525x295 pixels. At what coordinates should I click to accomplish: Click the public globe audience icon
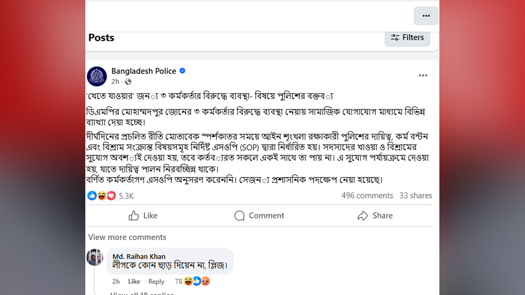(x=128, y=82)
